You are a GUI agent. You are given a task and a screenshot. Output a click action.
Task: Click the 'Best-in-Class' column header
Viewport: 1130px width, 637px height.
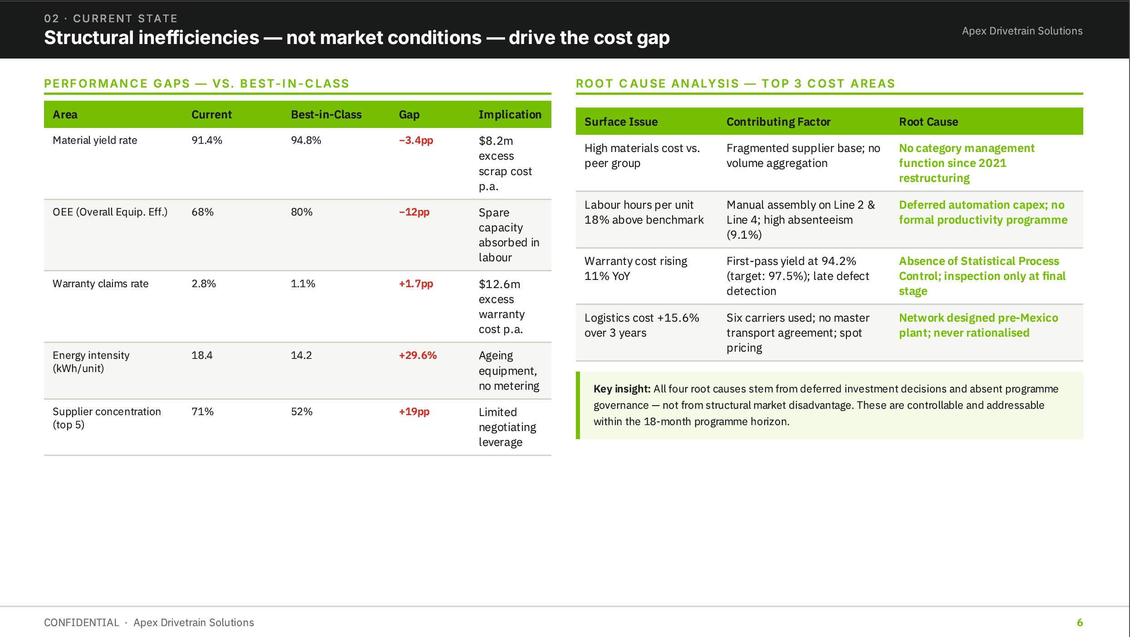[x=326, y=114]
